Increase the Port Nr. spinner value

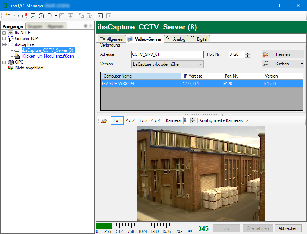(x=248, y=53)
